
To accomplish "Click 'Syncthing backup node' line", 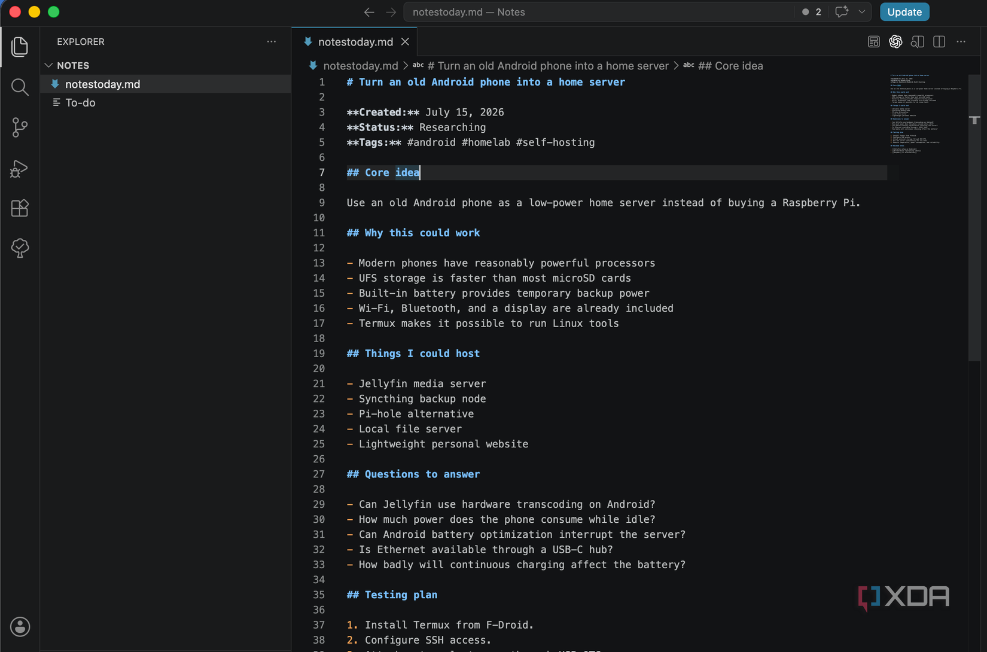I will 416,399.
